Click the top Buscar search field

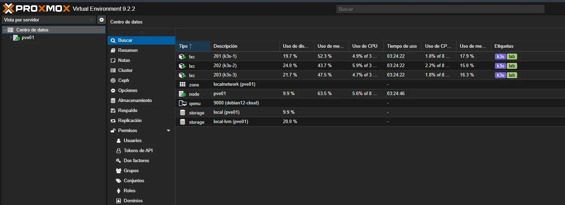(x=440, y=9)
